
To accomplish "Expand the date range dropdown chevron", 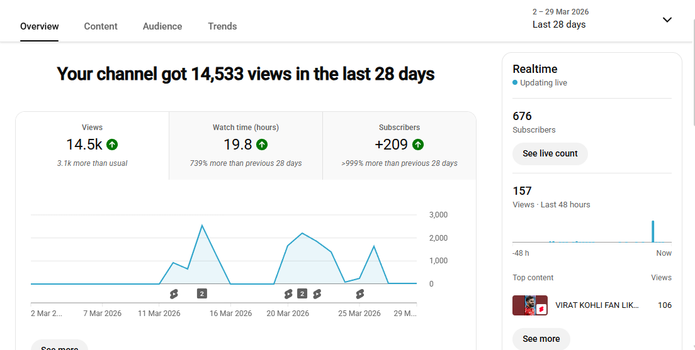I will pos(667,19).
